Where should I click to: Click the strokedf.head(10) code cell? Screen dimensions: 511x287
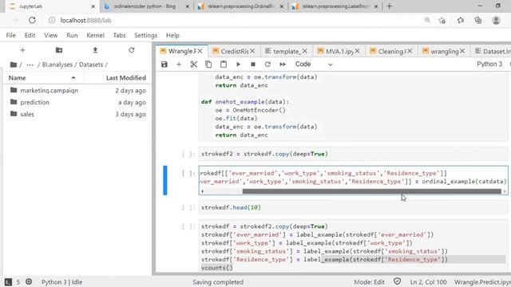click(353, 207)
